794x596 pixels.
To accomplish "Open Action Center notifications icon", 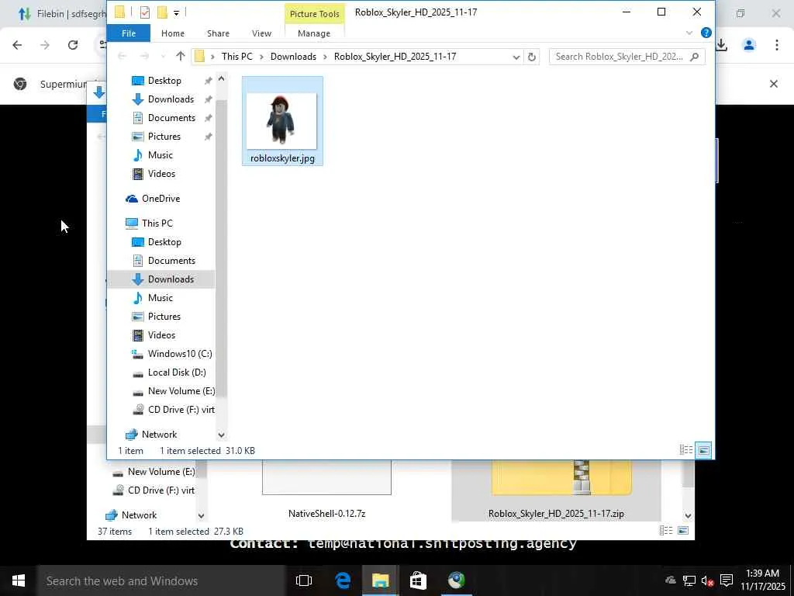I will pos(727,580).
